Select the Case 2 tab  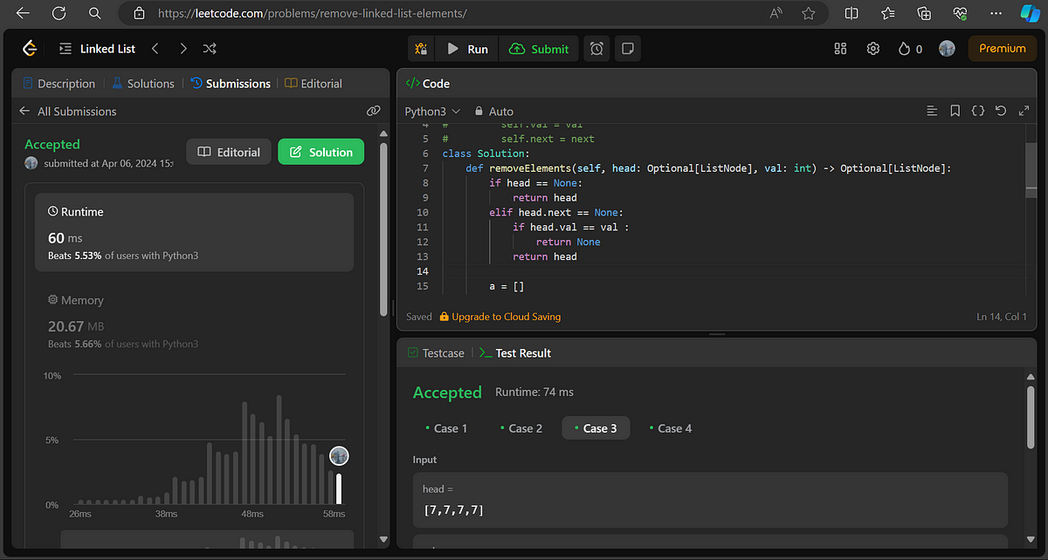[520, 428]
